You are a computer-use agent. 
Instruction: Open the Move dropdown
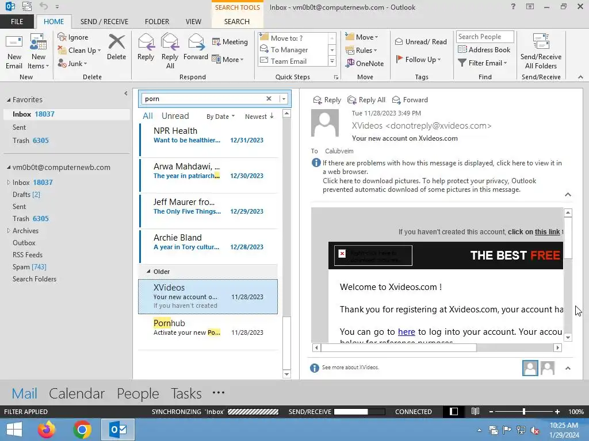click(x=362, y=37)
